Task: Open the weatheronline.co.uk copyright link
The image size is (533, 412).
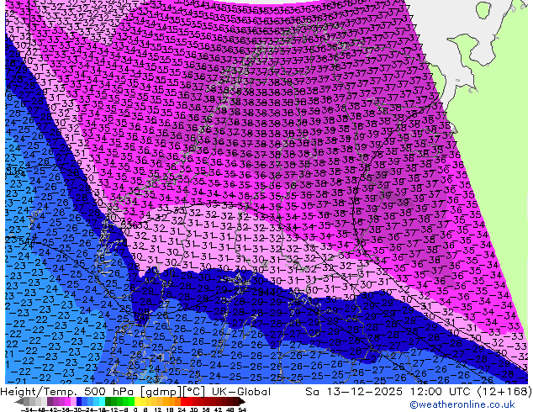Action: 462,404
